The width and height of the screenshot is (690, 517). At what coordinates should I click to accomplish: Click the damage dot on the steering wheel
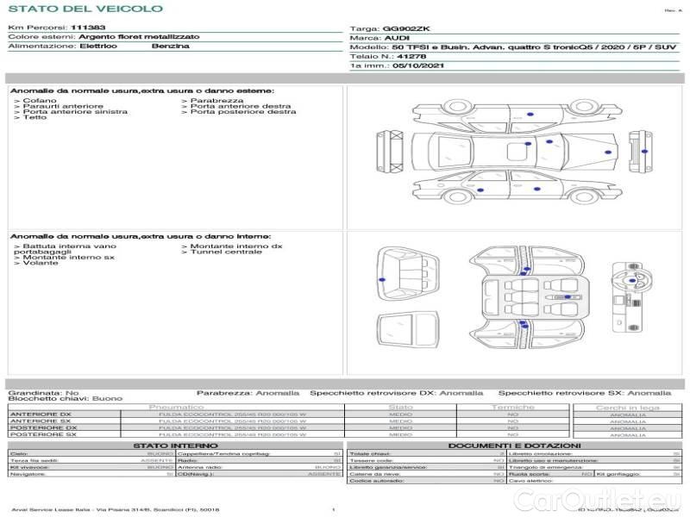(632, 281)
